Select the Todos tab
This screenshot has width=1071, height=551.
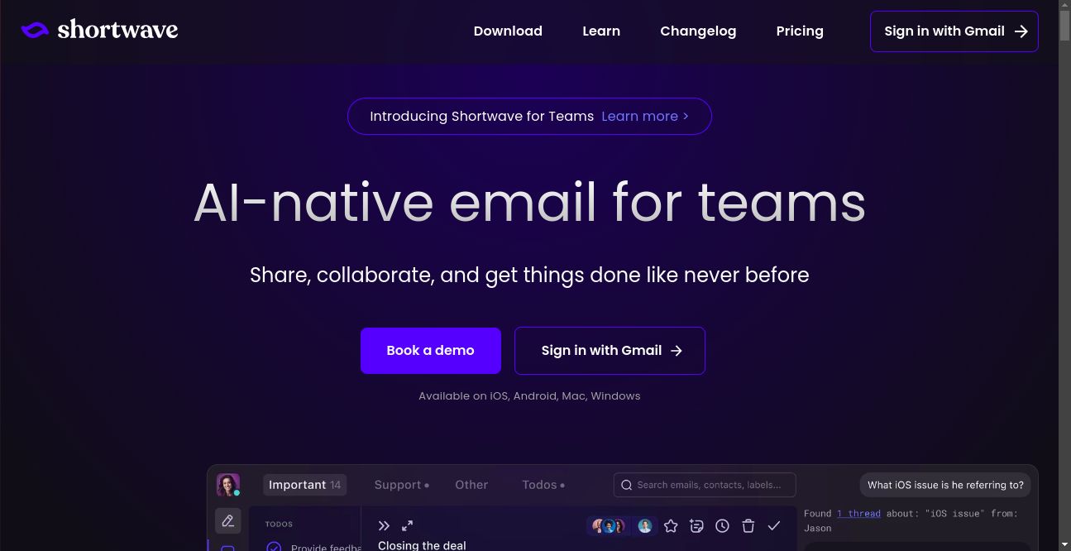point(543,485)
